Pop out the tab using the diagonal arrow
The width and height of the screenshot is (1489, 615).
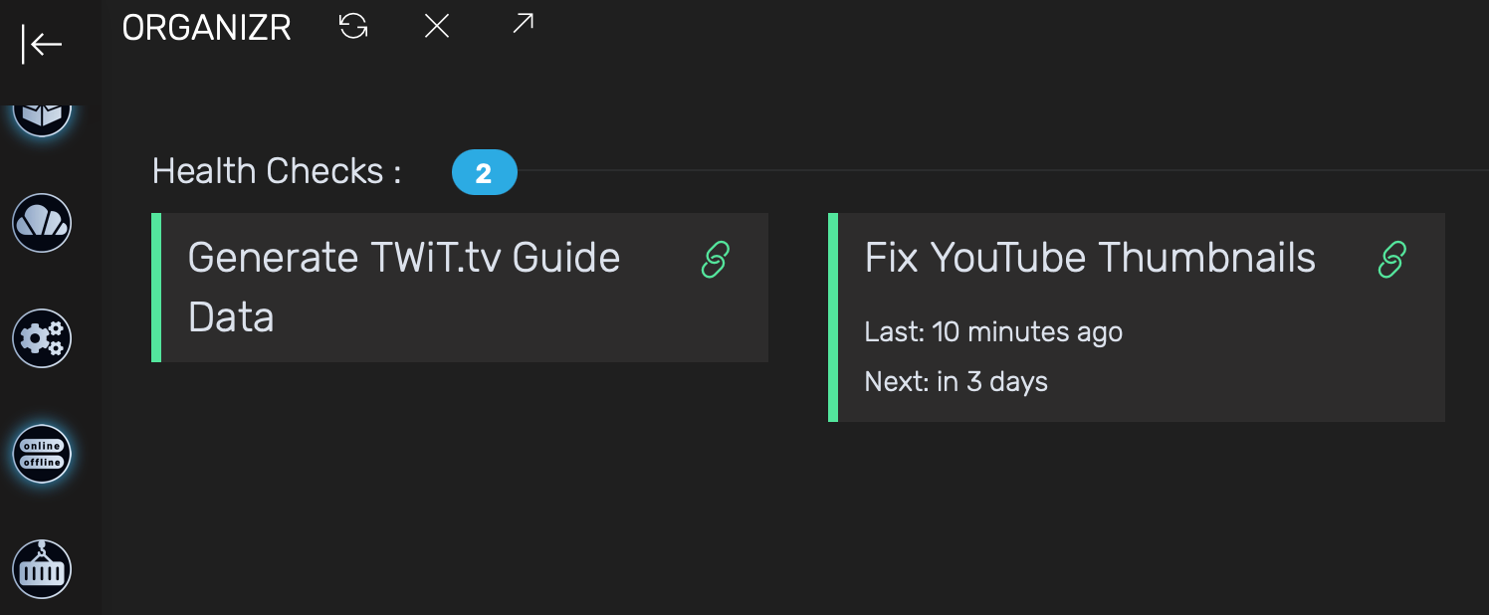(x=523, y=24)
